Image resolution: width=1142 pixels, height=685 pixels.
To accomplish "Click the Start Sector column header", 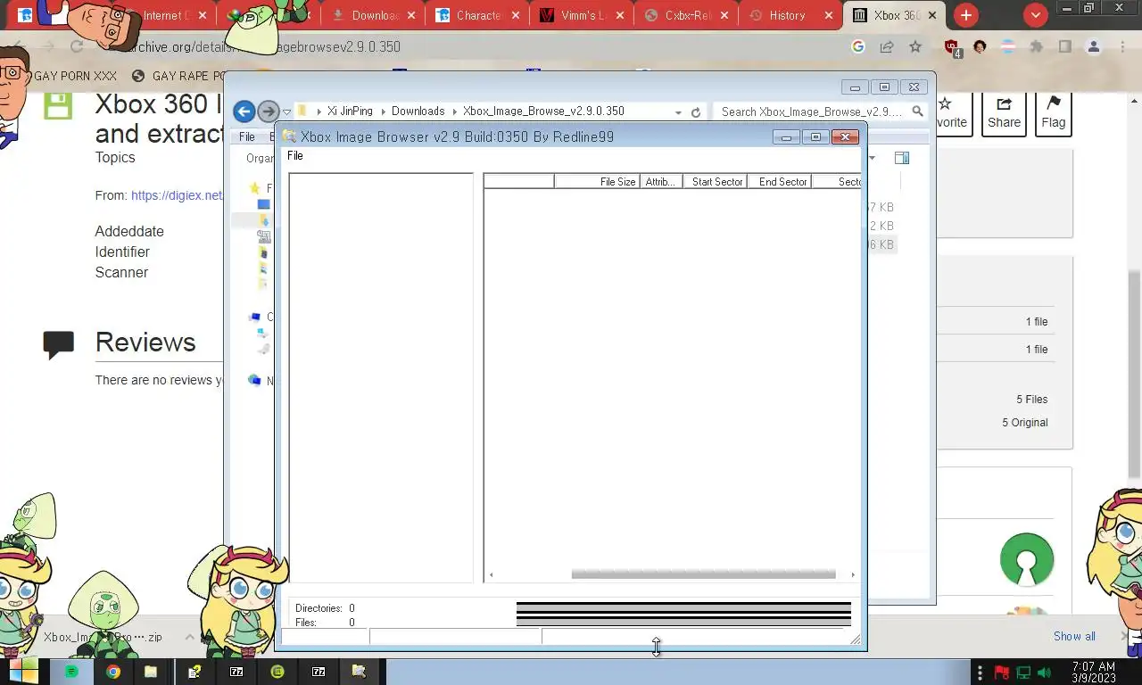I will tap(716, 182).
